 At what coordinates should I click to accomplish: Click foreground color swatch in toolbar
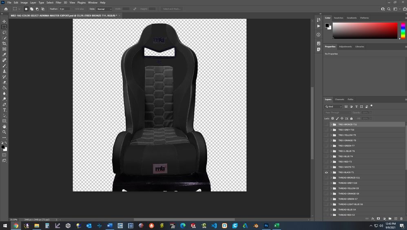[3, 147]
